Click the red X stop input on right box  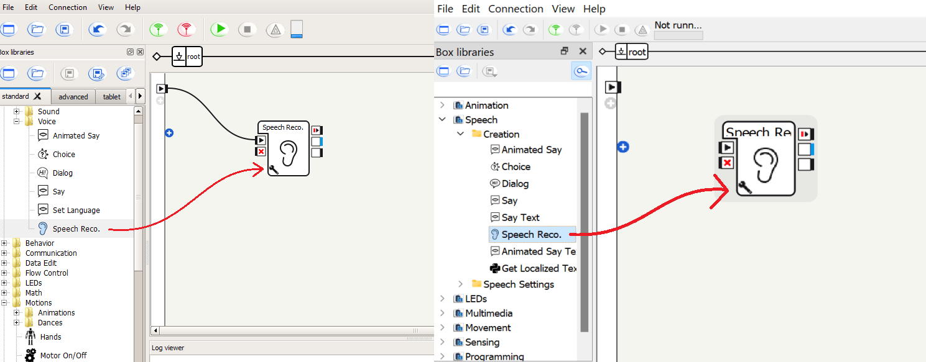(726, 163)
